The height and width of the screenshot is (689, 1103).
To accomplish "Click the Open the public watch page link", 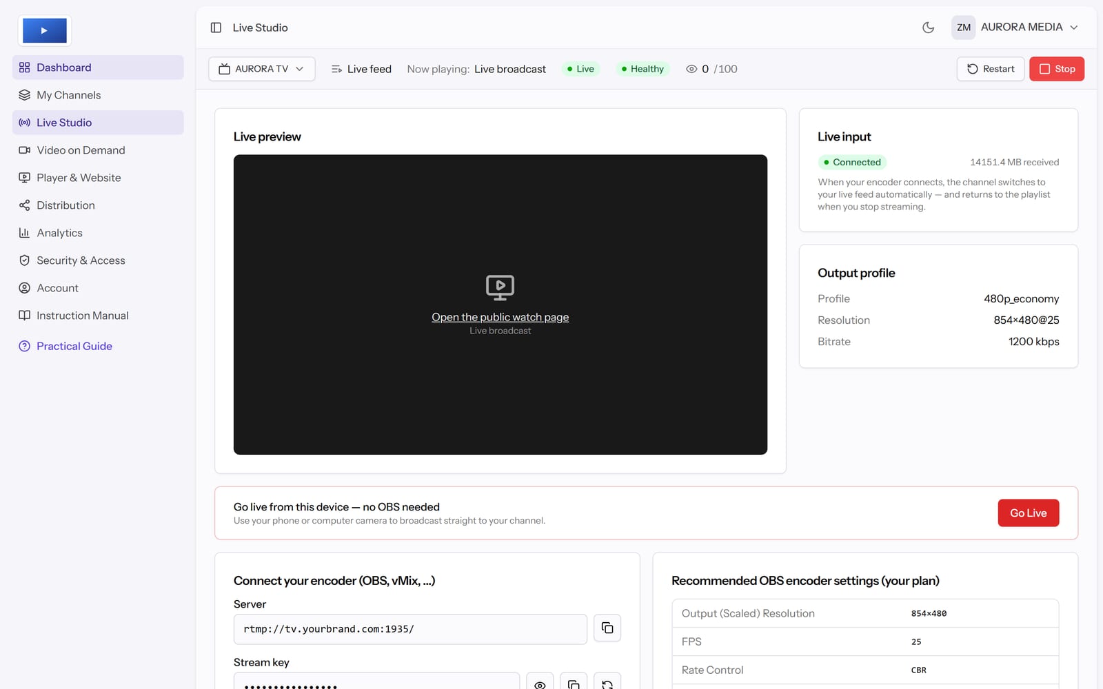I will (x=500, y=317).
